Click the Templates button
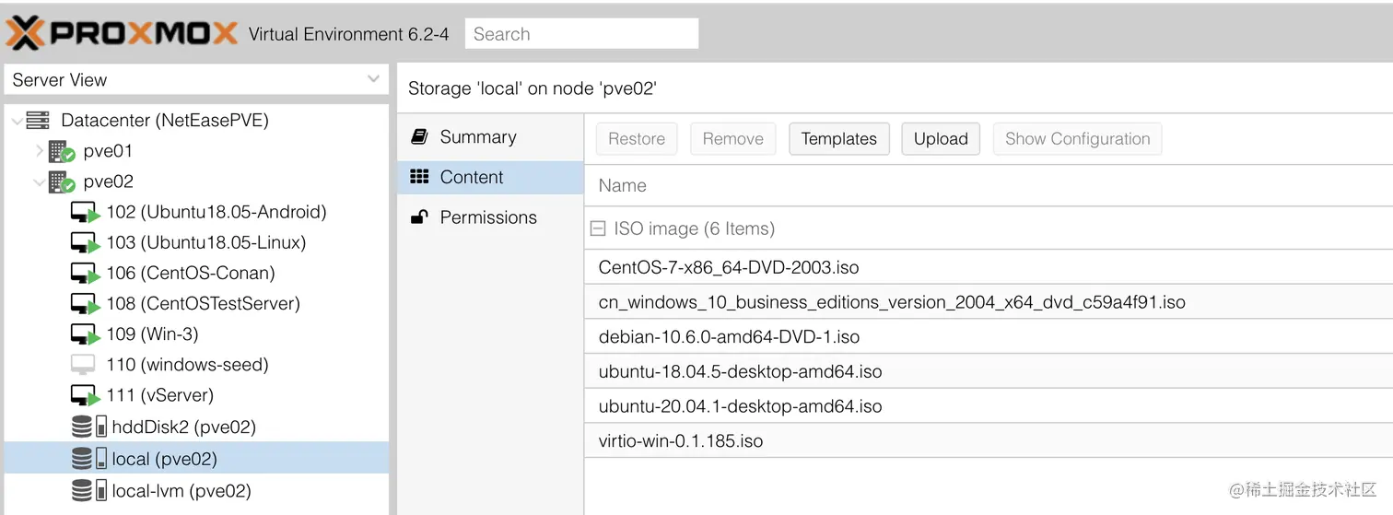 (838, 139)
